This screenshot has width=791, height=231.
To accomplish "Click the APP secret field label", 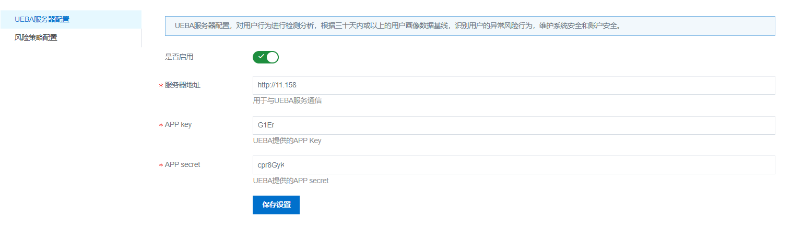I will coord(182,164).
